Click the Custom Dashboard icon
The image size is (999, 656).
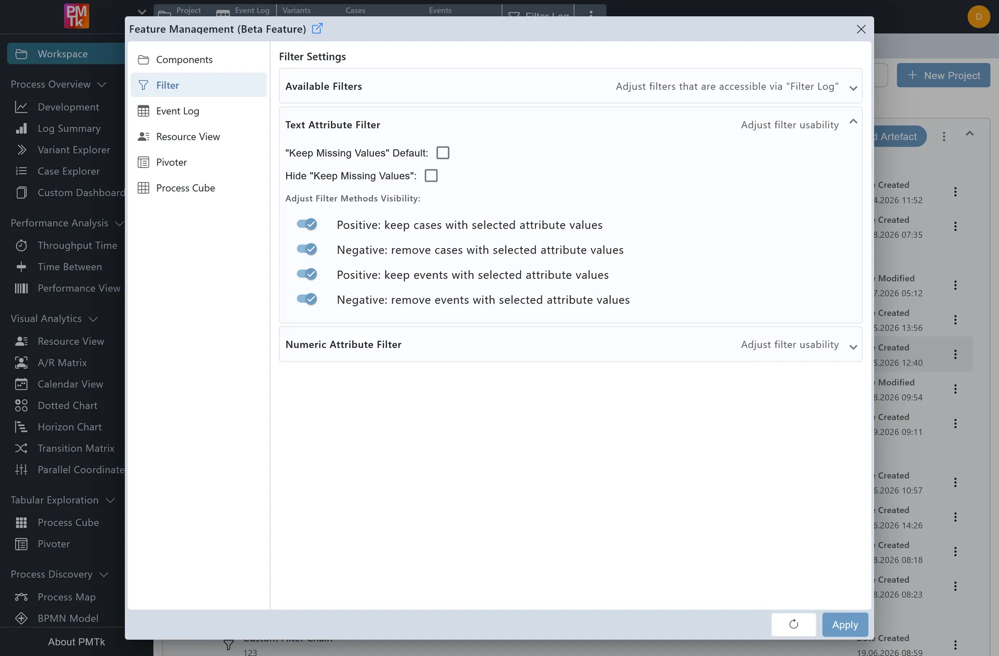tap(21, 193)
